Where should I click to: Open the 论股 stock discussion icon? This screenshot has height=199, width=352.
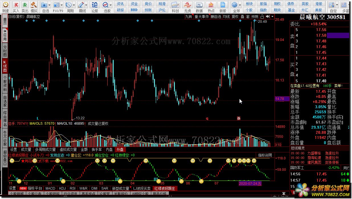click(95, 5)
